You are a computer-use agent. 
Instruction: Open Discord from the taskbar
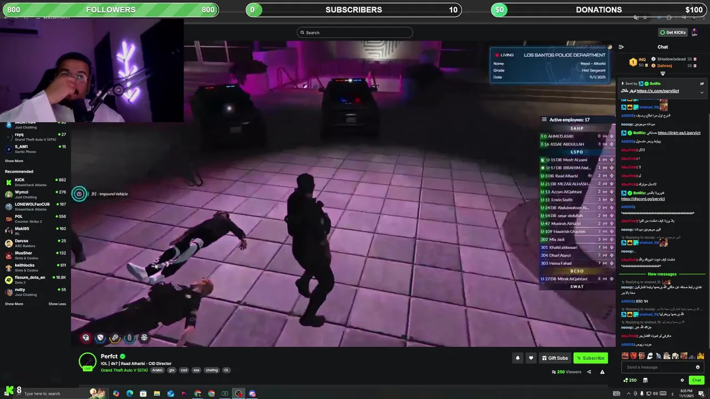coord(252,393)
